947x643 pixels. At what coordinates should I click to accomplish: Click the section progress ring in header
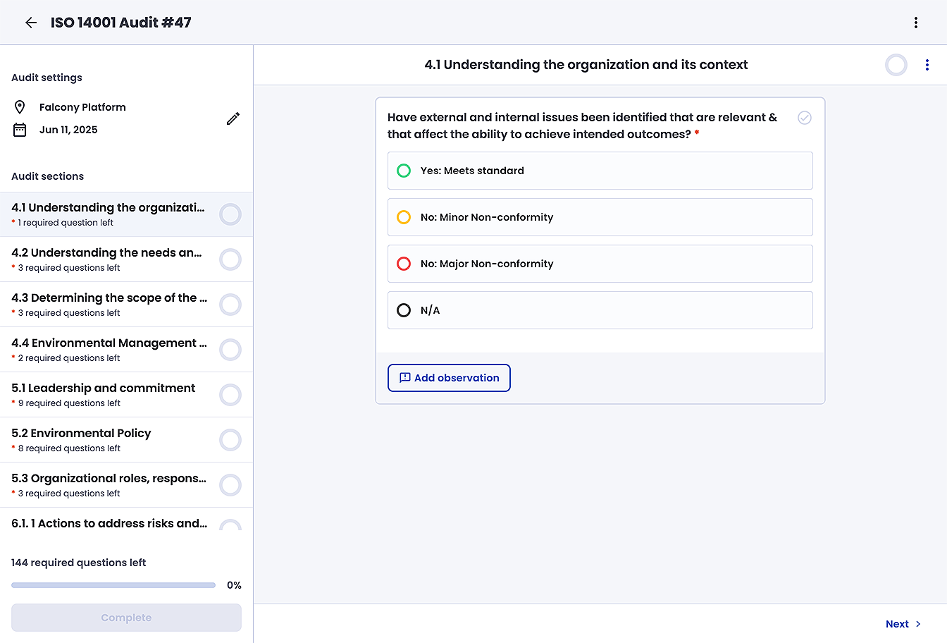click(x=896, y=65)
